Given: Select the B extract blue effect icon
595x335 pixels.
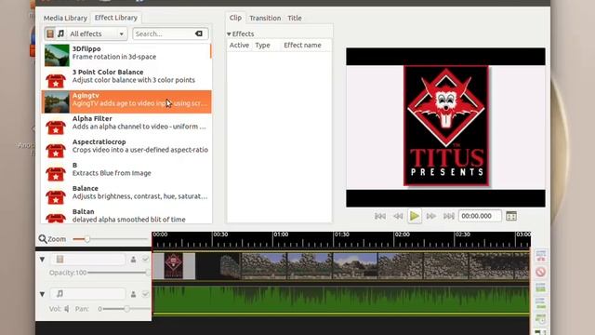Looking at the screenshot, I should pos(56,173).
